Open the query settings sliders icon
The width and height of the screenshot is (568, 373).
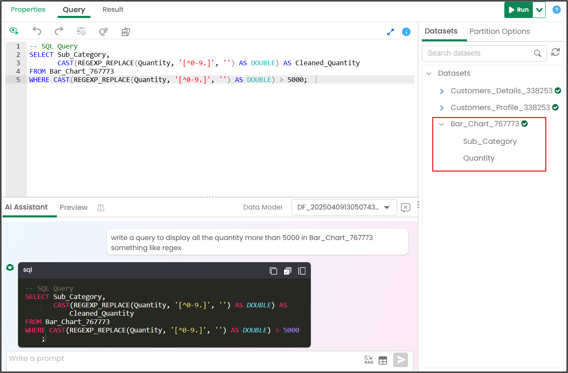(x=81, y=31)
